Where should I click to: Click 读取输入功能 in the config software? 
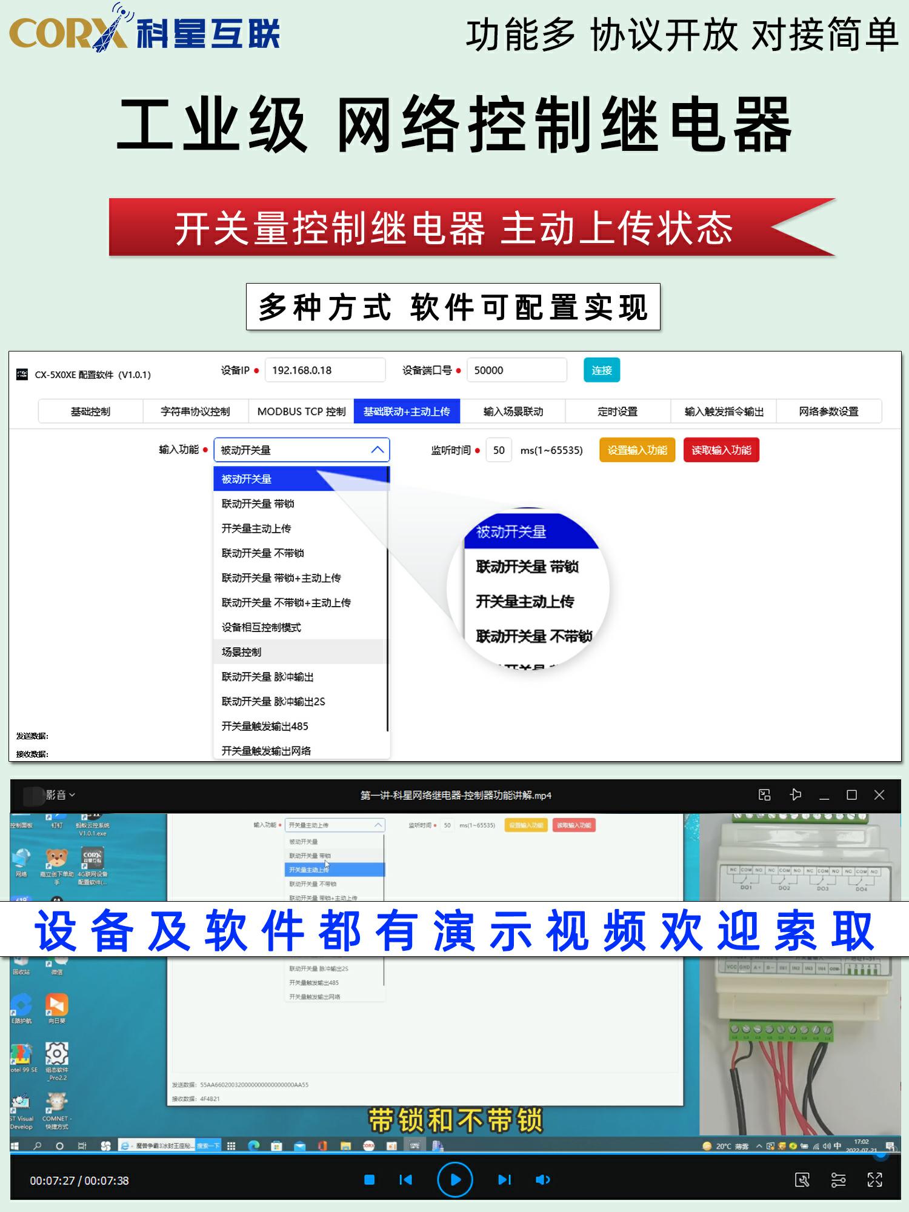point(721,450)
